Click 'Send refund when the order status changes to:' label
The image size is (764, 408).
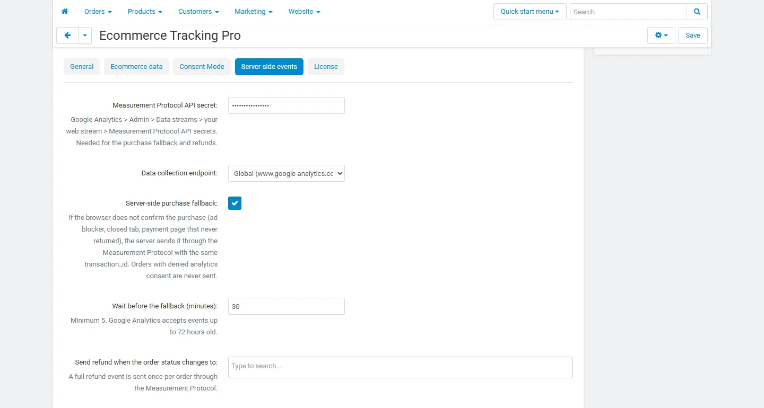(146, 362)
